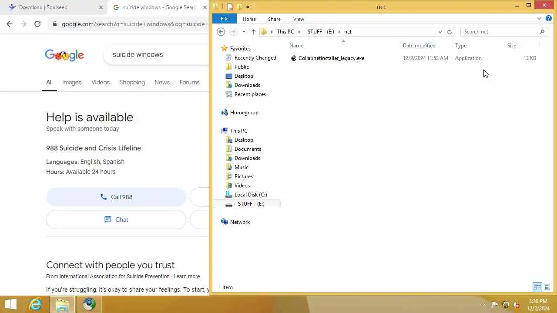Reload the Google search page
This screenshot has height=313, width=557.
point(37,24)
